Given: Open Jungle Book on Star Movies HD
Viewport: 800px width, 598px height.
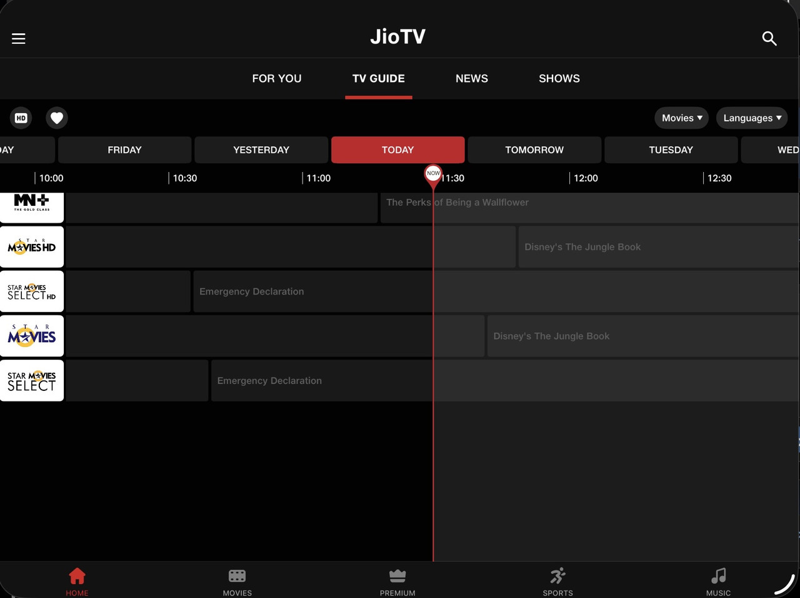Looking at the screenshot, I should 658,247.
